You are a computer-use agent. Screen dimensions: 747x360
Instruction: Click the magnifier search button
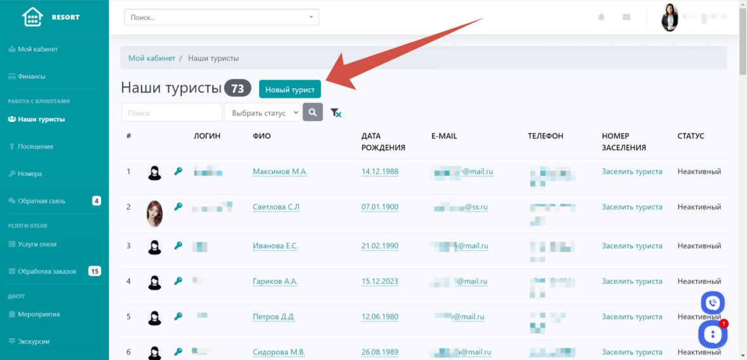point(313,112)
